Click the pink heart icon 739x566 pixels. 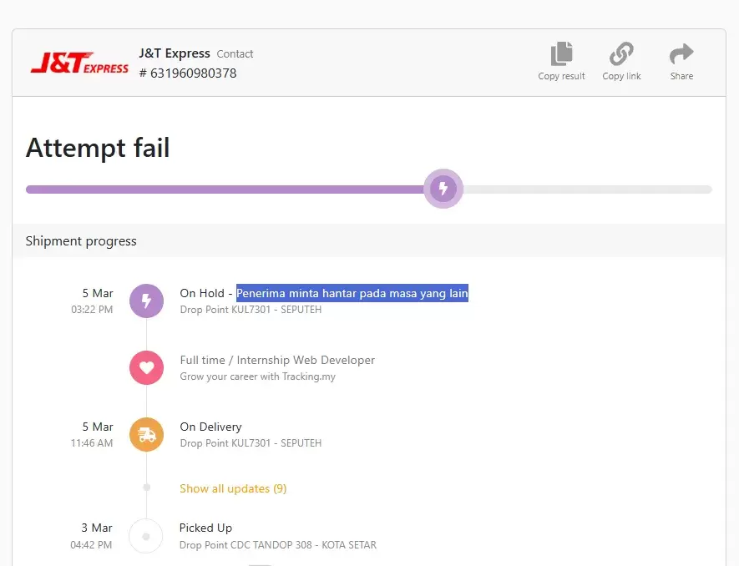click(x=146, y=367)
